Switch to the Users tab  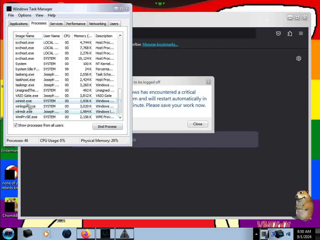[114, 24]
